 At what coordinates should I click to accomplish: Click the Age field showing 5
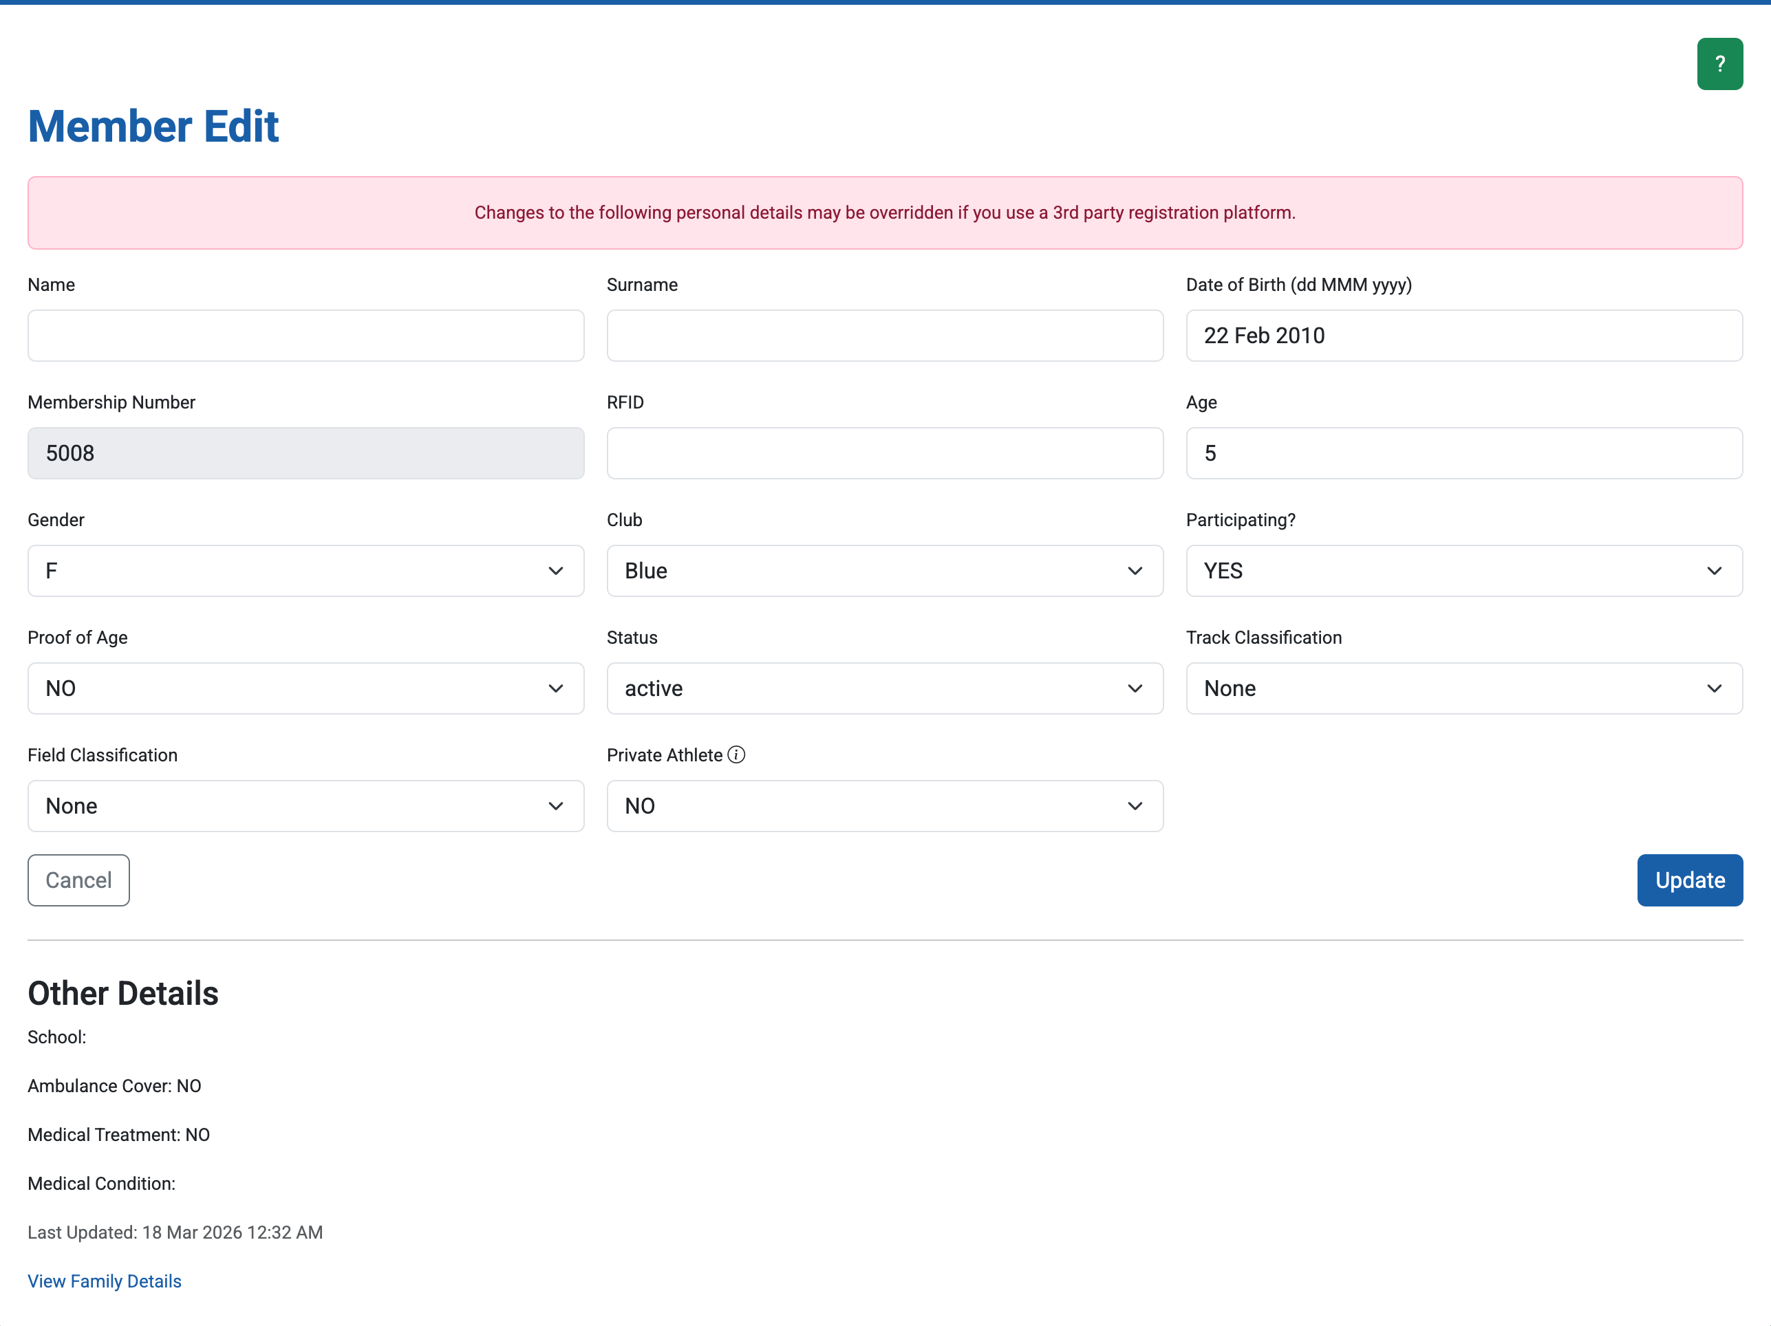pos(1463,453)
